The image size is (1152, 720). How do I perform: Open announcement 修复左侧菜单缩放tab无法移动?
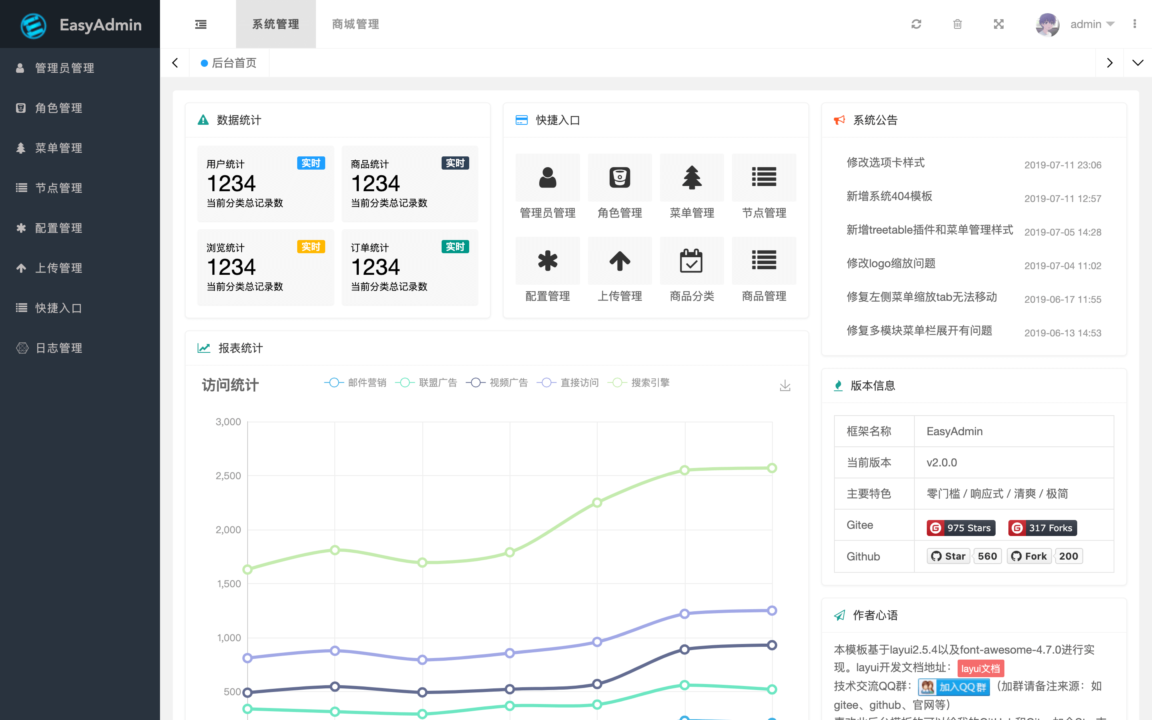click(922, 297)
